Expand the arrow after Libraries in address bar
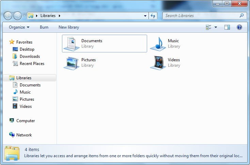 coord(60,16)
